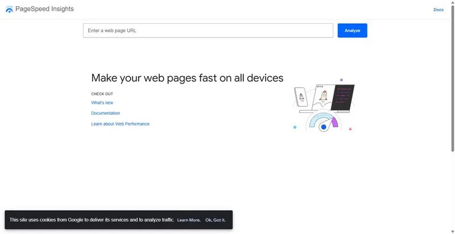
Task: Click the blue Analyze button
Action: coord(352,31)
